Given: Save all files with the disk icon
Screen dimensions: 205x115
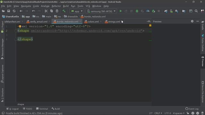Looking at the screenshot, I should (x=9, y=11).
